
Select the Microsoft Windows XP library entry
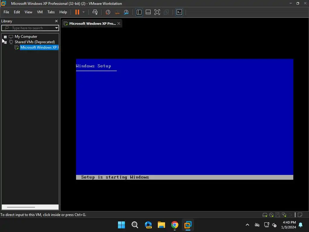click(x=39, y=47)
